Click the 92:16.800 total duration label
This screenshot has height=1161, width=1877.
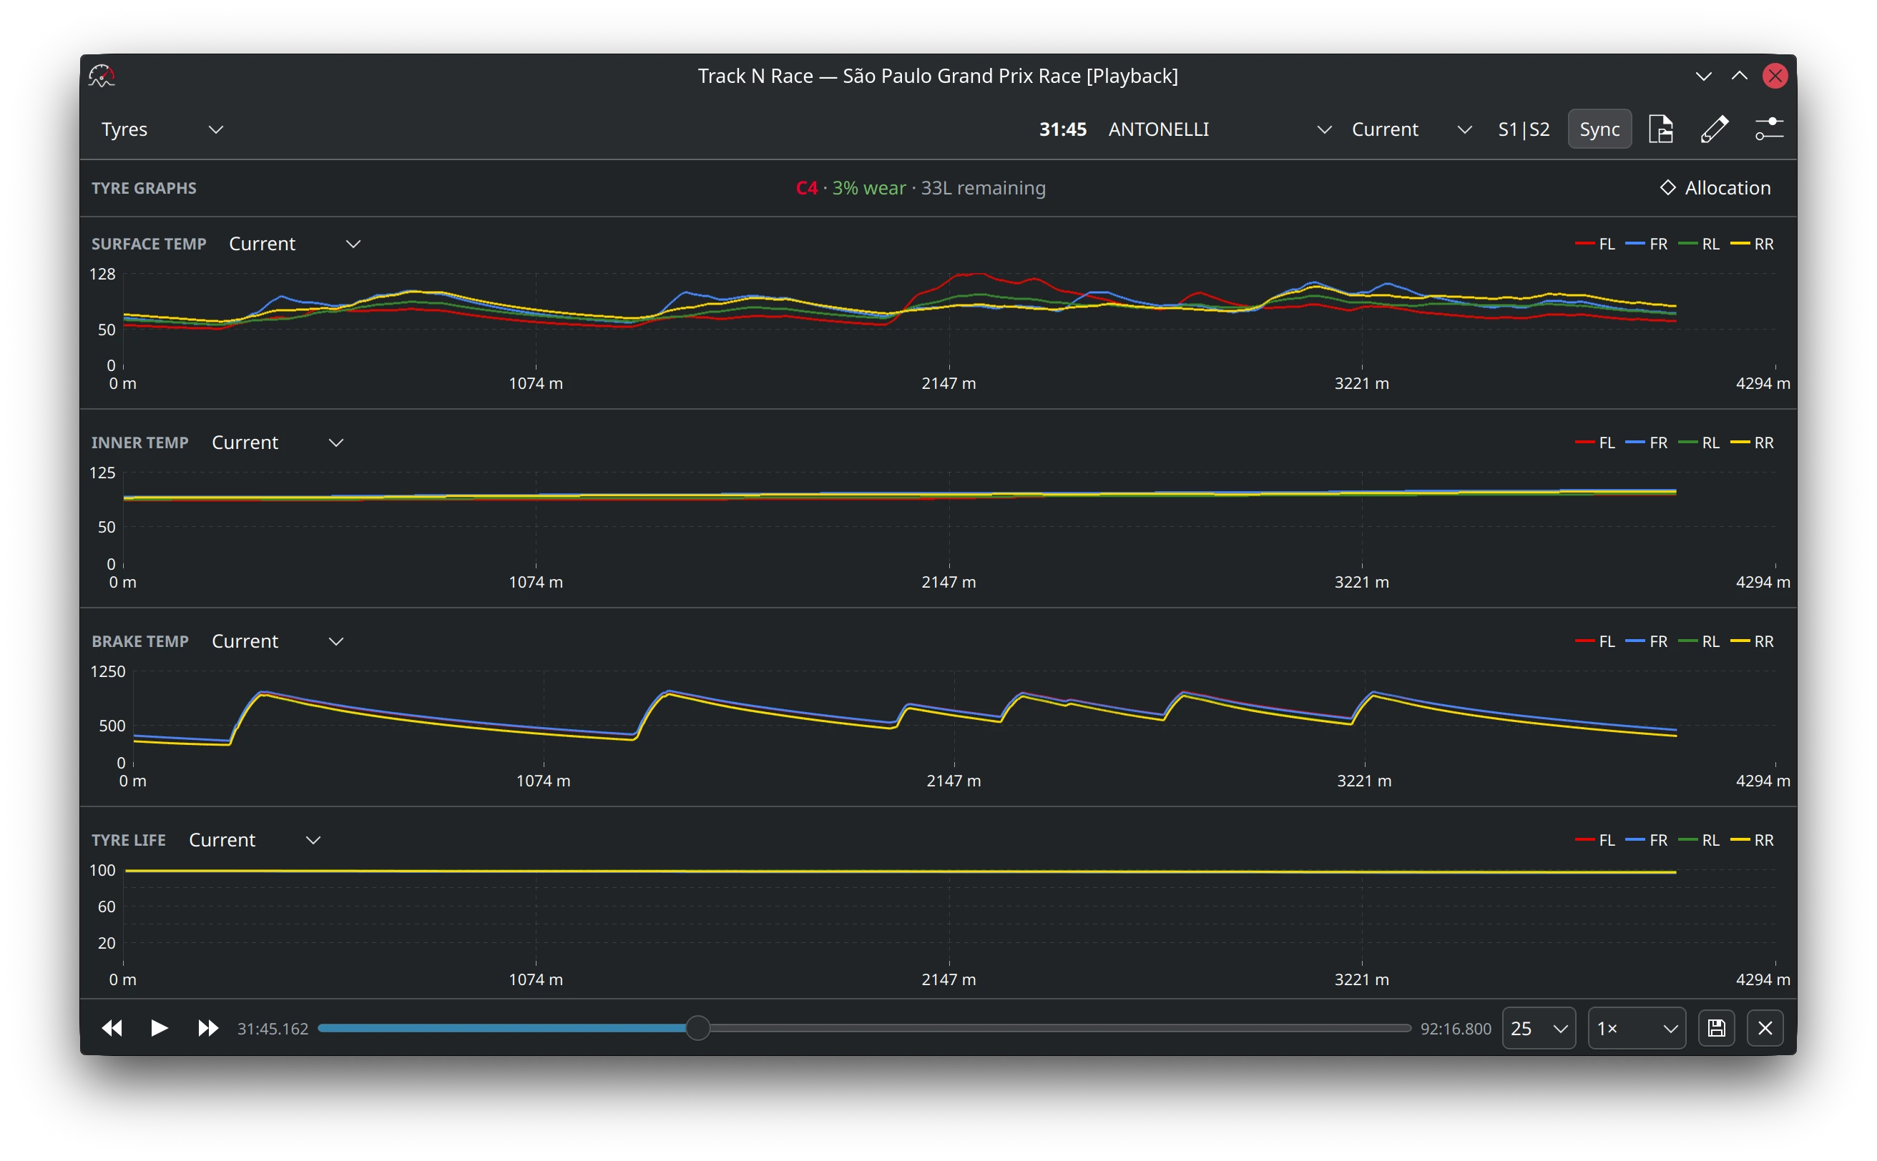pyautogui.click(x=1455, y=1028)
